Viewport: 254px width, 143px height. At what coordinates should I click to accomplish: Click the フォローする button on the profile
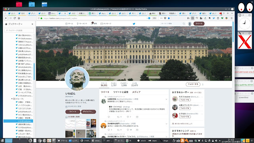click(x=193, y=84)
